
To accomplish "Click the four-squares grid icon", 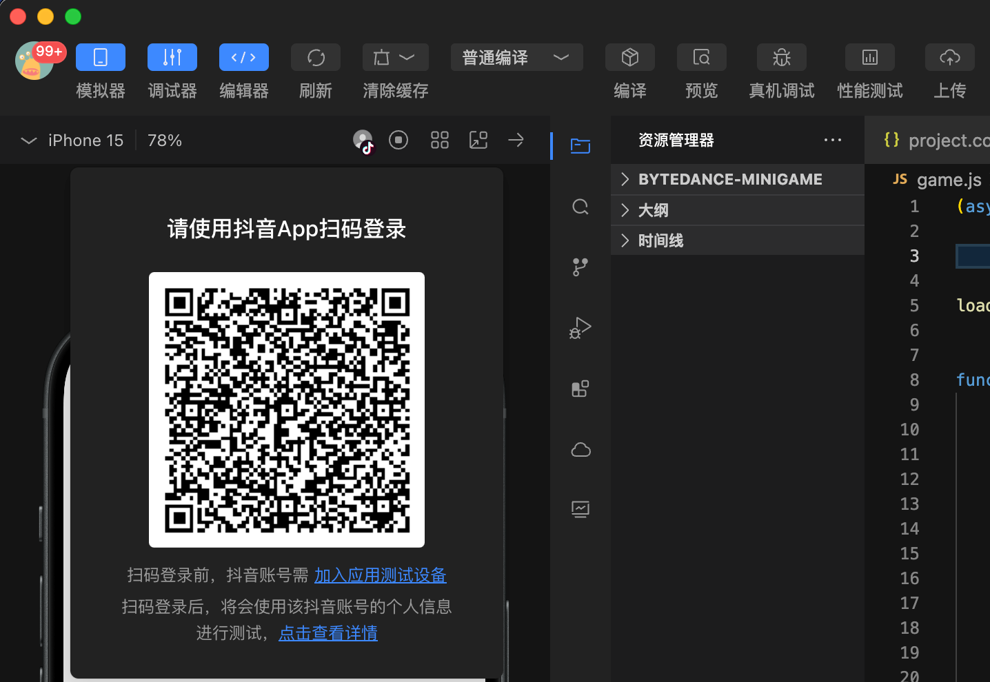I will click(440, 140).
